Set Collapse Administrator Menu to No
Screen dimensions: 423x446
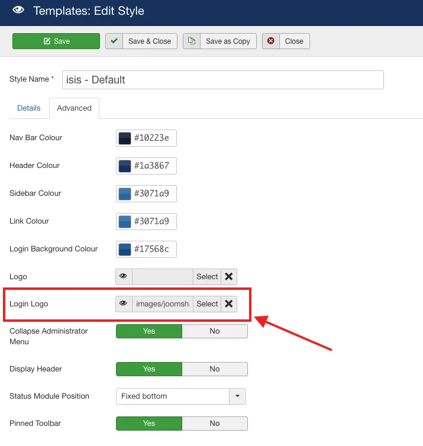(214, 331)
